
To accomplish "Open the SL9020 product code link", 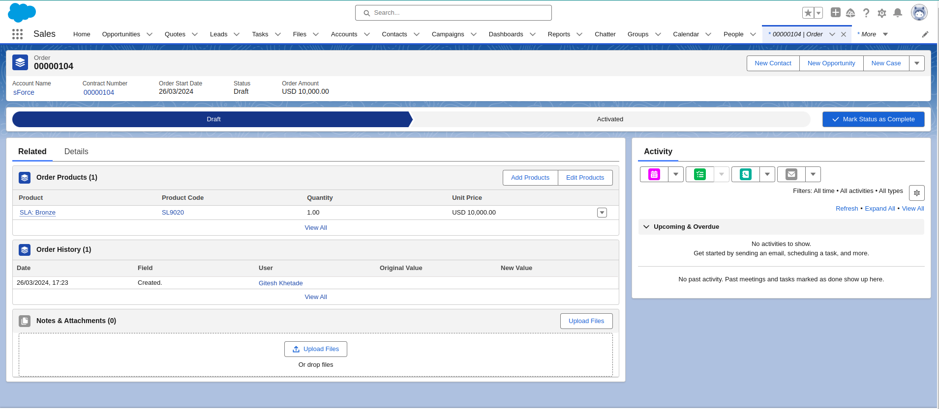I will coord(173,213).
